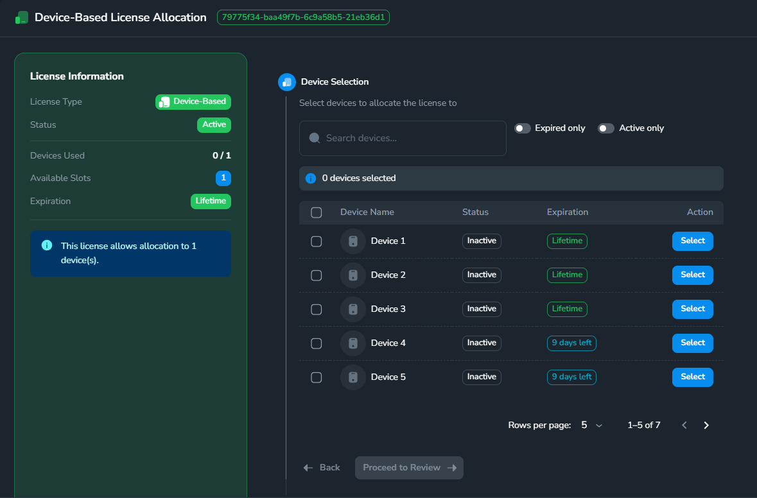Click Device 3 Inactive status tag
Screen dimensions: 757x498
point(482,309)
